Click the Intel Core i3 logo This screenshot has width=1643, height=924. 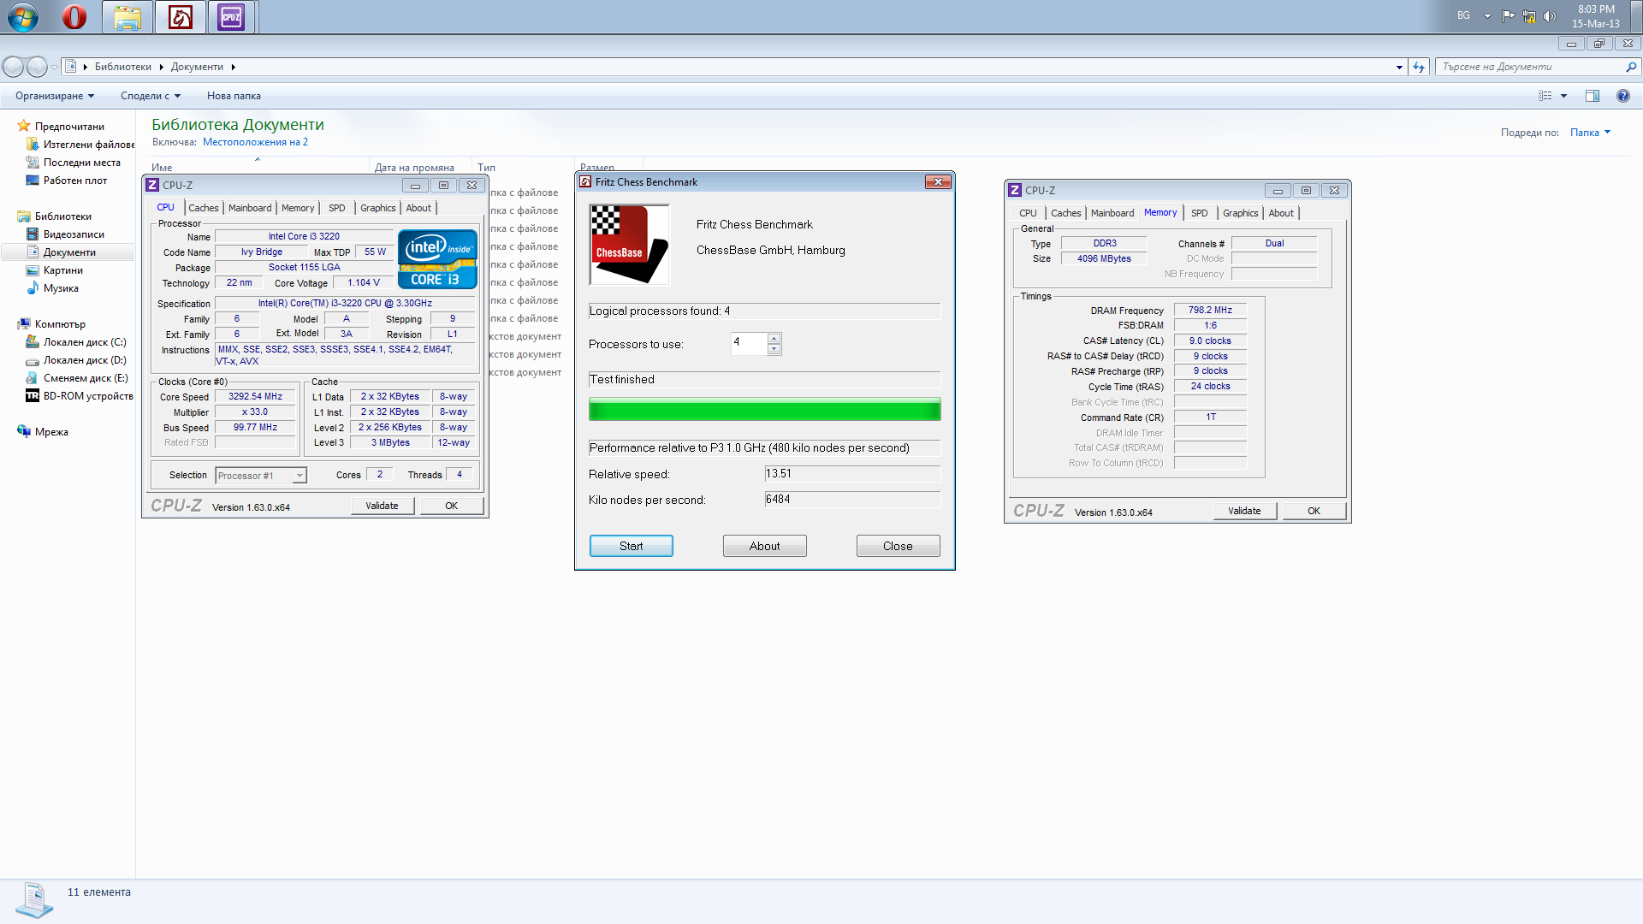437,259
